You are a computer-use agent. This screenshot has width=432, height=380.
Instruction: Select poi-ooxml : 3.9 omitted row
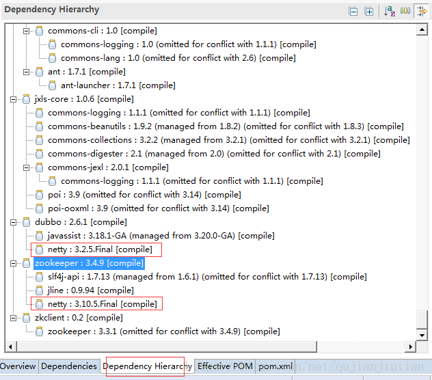tap(159, 208)
